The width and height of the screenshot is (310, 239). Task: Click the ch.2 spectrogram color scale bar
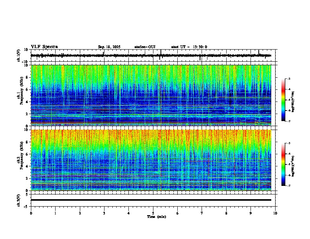283,164
